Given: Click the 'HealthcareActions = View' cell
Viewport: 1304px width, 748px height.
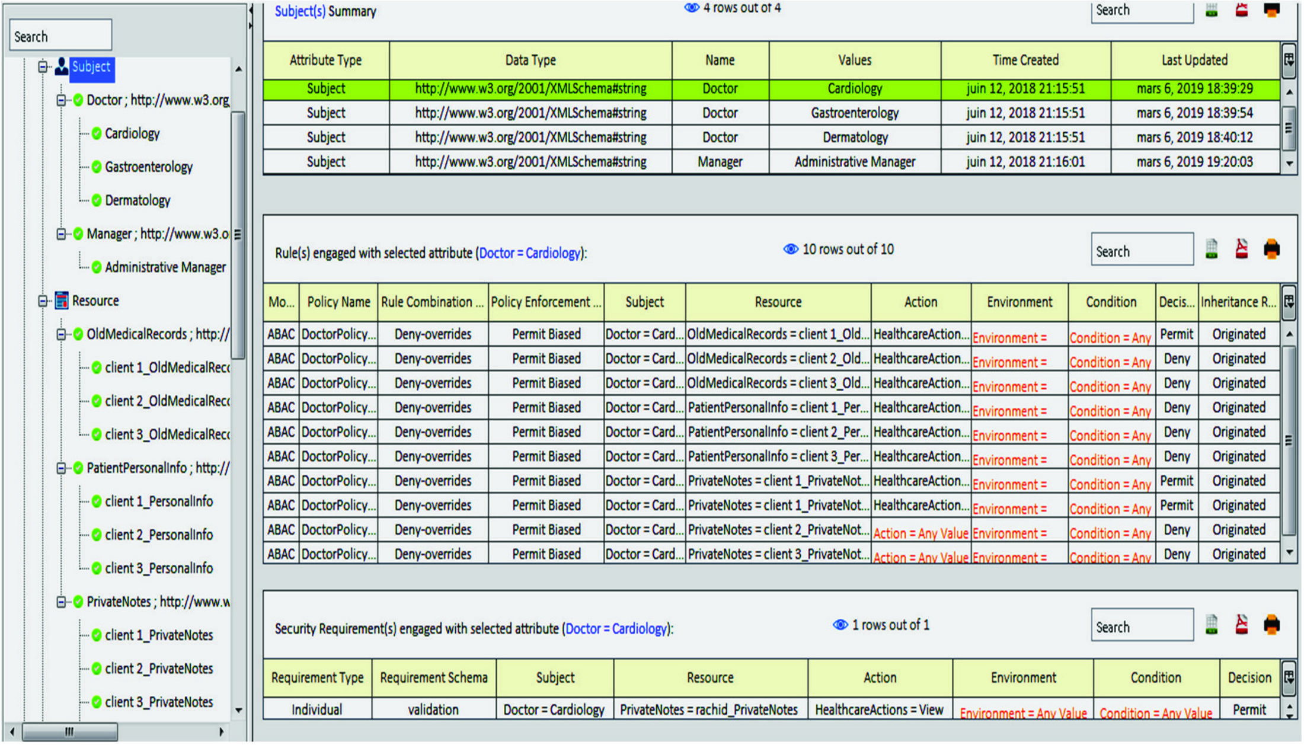Looking at the screenshot, I should 880,709.
